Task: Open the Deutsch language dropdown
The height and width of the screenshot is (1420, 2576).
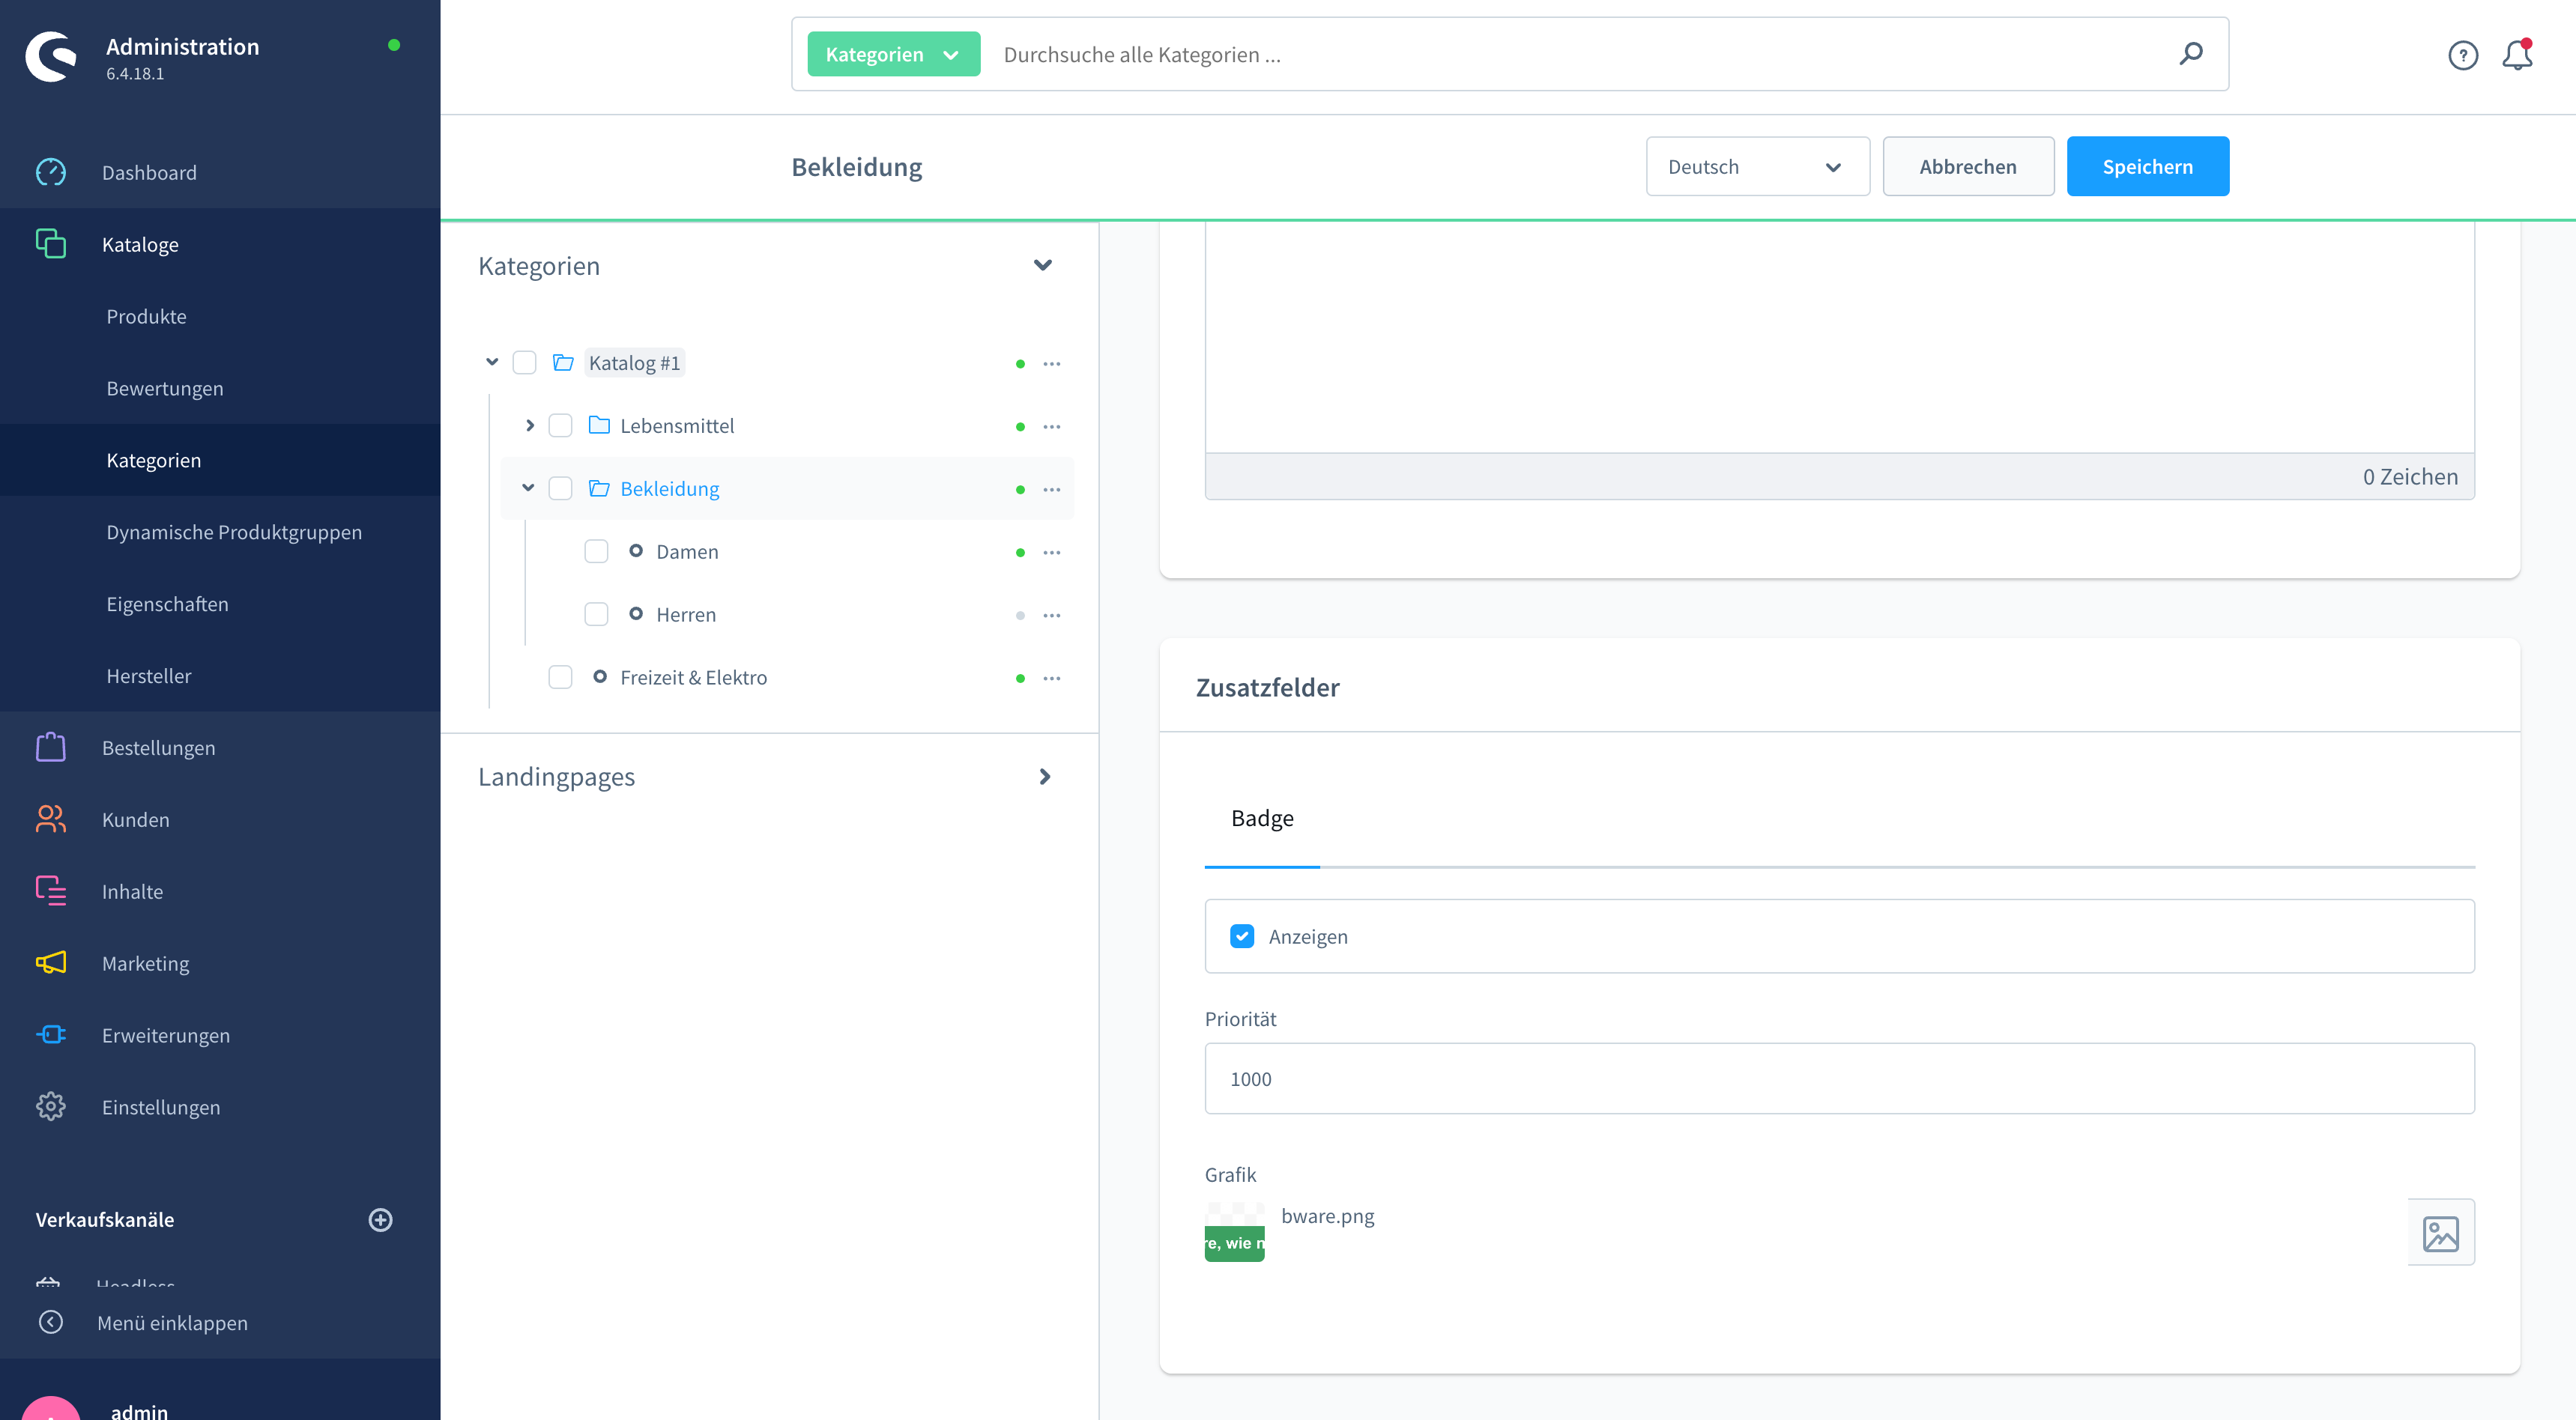Action: (1758, 167)
